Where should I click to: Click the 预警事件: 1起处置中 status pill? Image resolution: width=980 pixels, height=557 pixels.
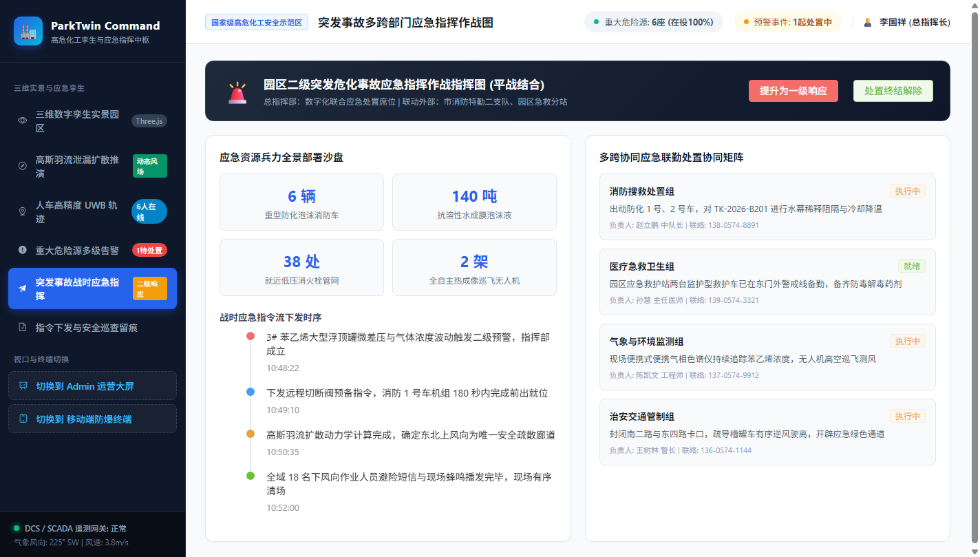[788, 22]
